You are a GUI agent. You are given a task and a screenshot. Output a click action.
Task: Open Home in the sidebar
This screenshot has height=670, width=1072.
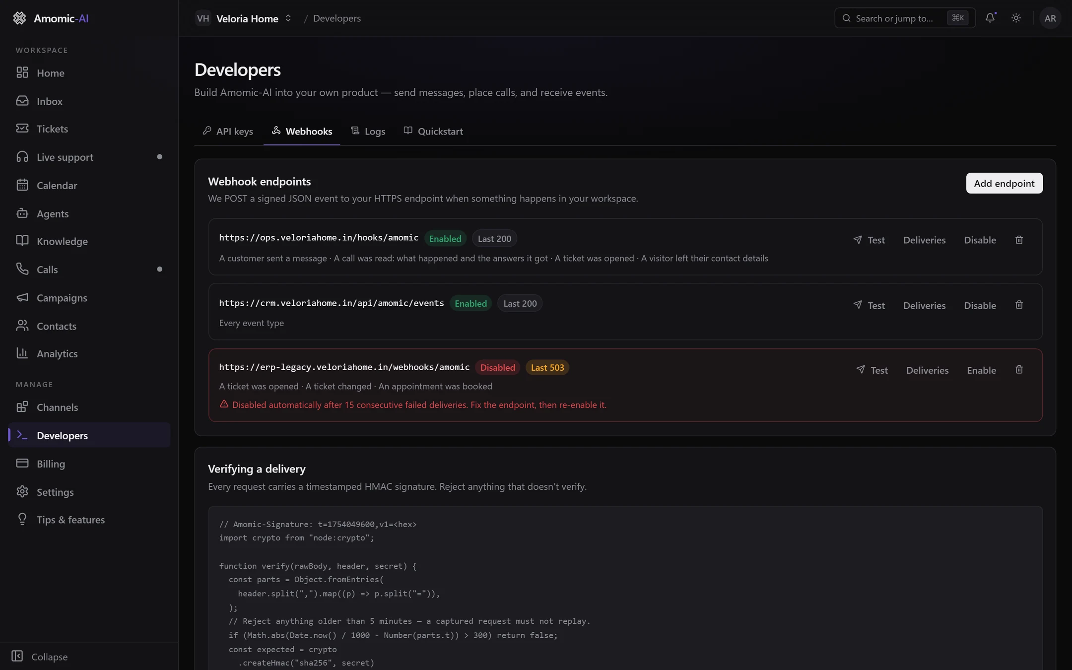[x=89, y=73]
